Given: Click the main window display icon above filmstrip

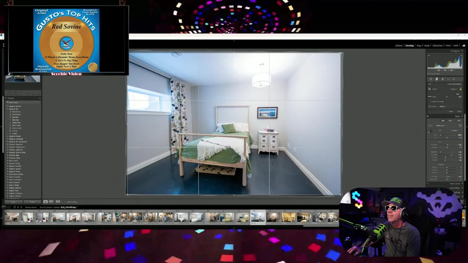Looking at the screenshot, I should pos(4,207).
